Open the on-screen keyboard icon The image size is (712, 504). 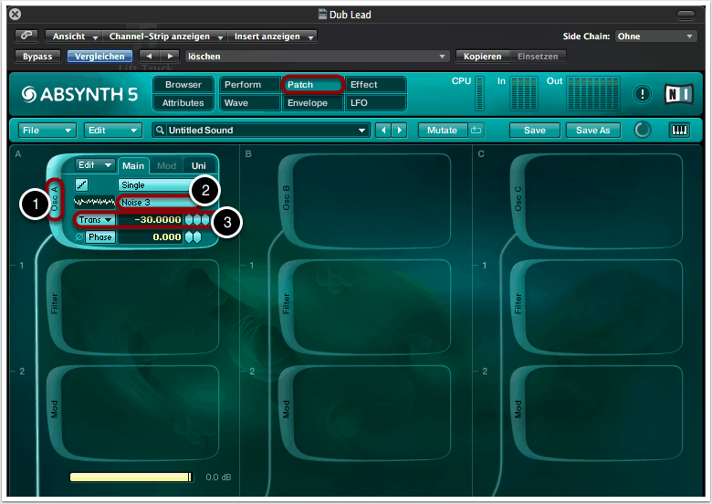tap(680, 131)
